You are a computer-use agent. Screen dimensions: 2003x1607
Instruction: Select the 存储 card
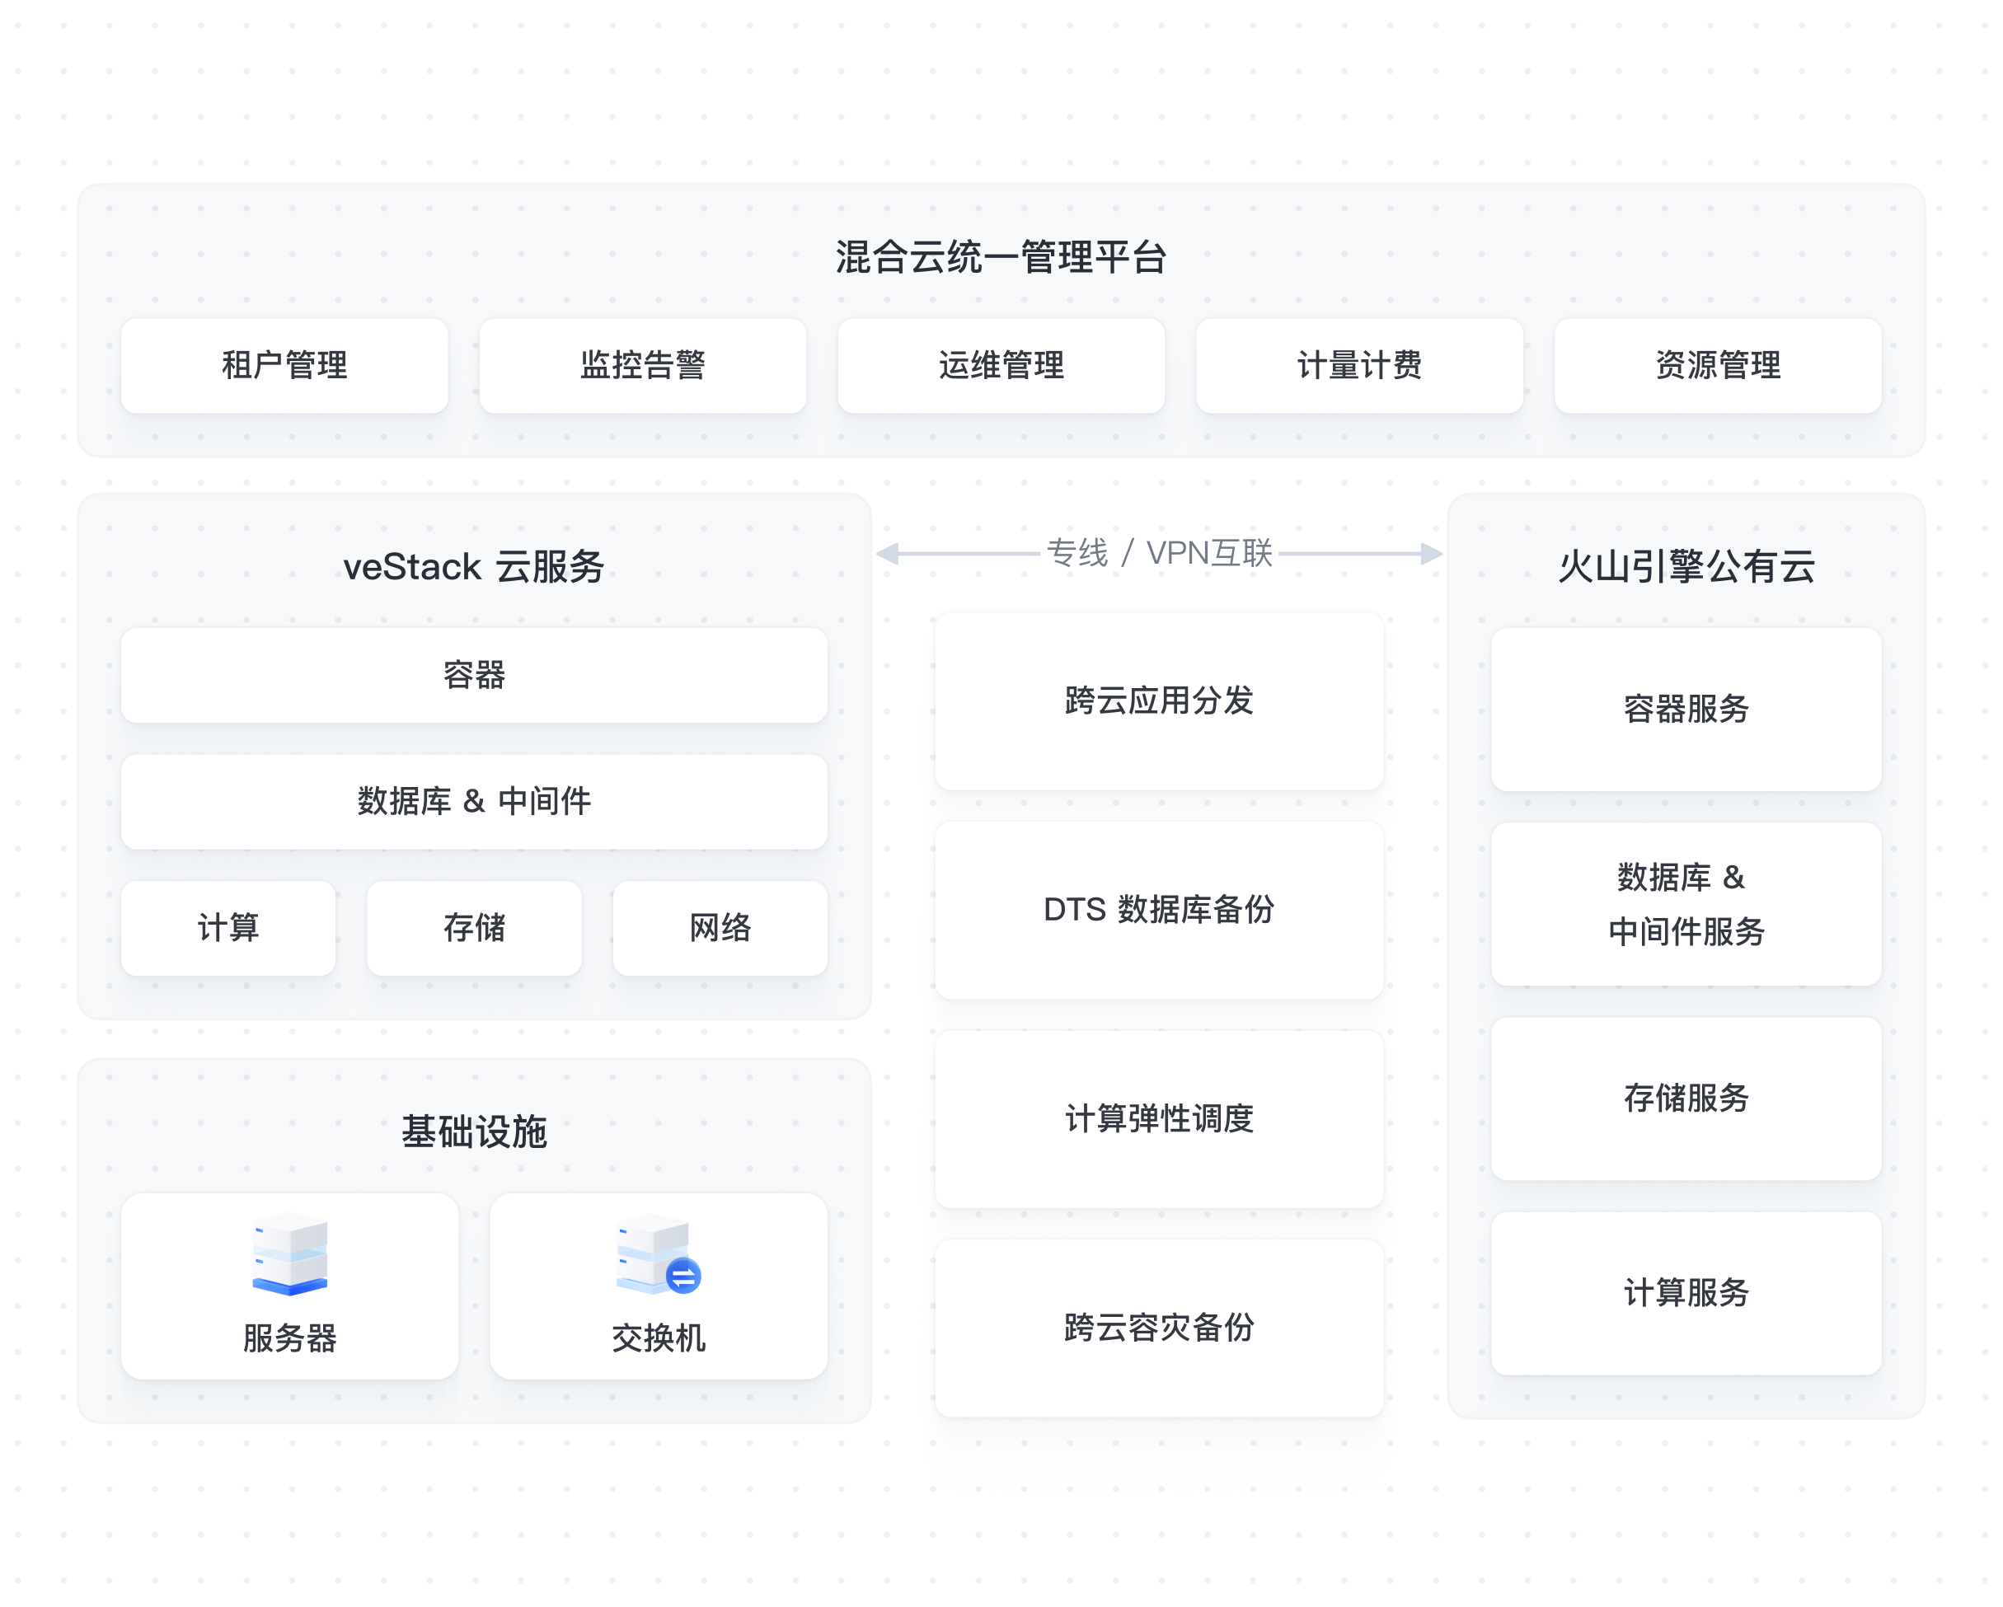coord(474,928)
